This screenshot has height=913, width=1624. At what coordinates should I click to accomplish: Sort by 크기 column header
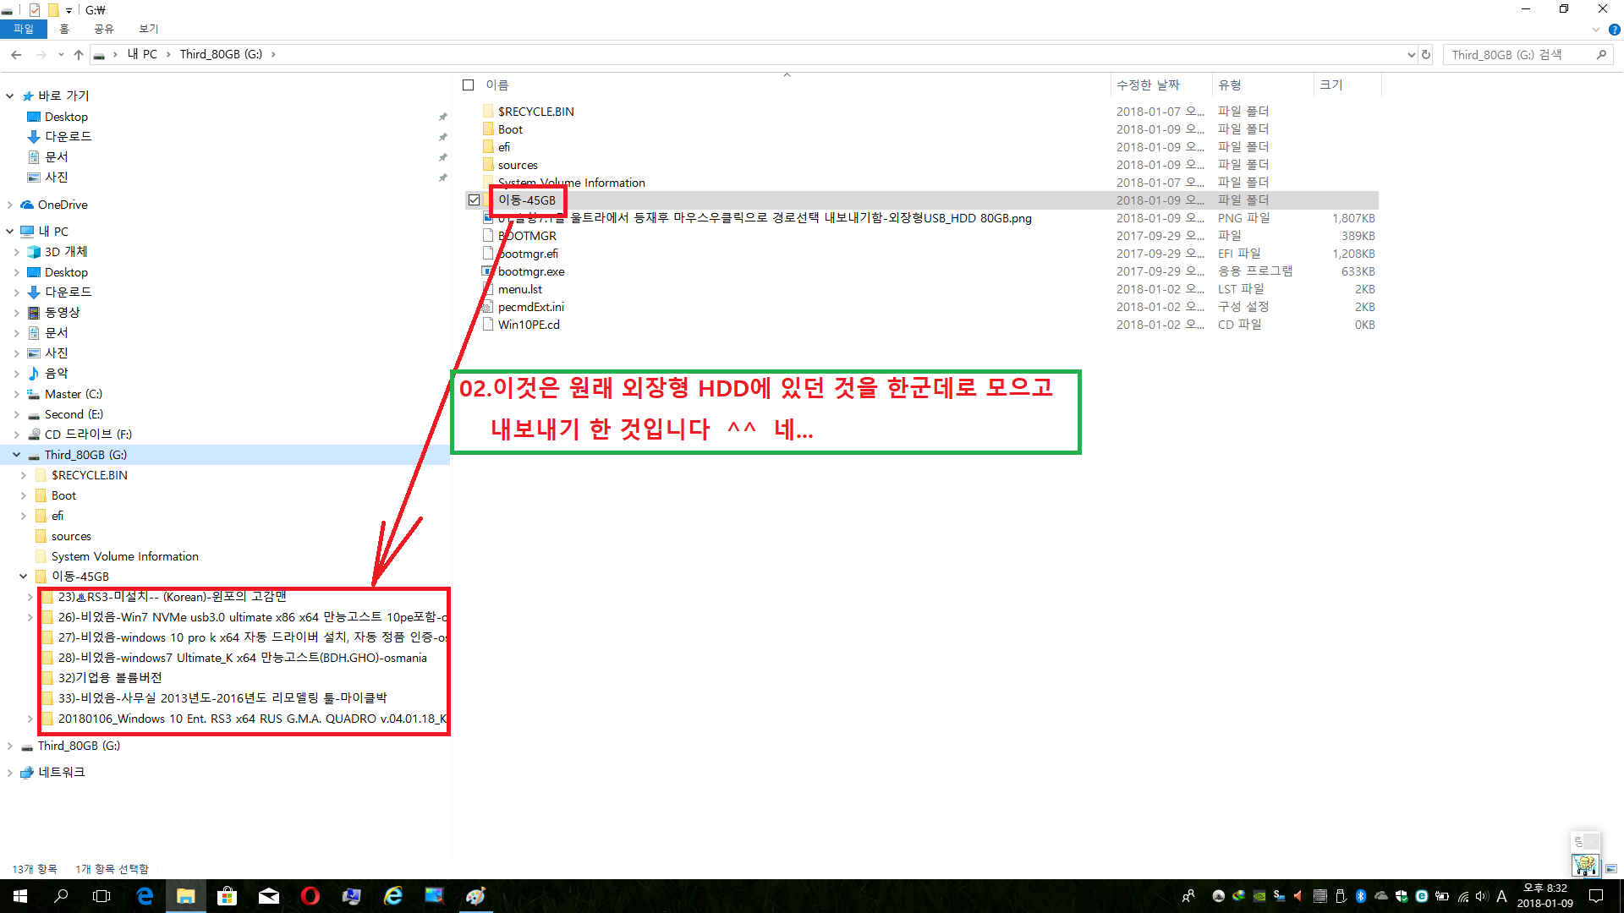point(1347,85)
